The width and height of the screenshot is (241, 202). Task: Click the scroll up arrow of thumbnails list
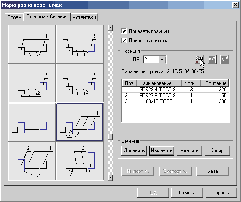pos(110,28)
